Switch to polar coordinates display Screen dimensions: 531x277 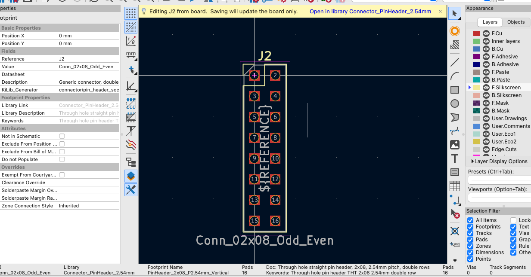(x=131, y=41)
